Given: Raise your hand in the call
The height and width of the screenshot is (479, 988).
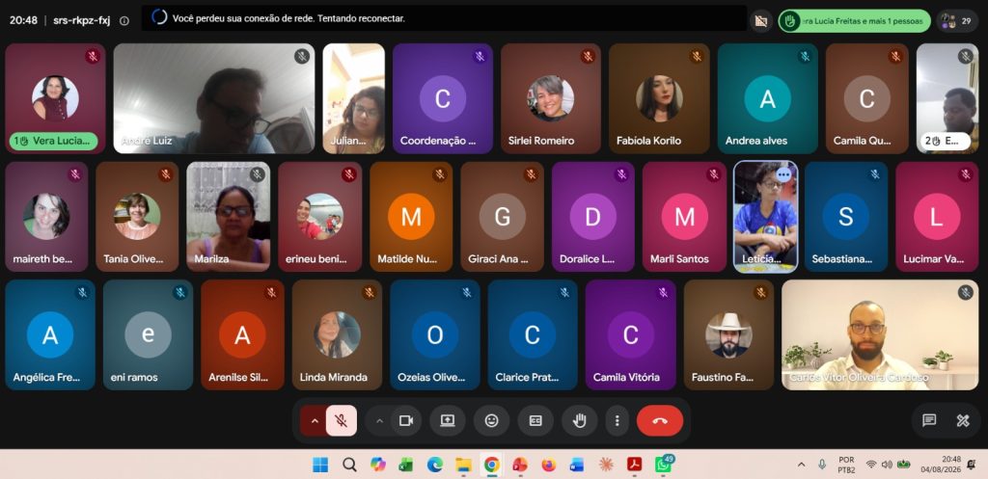Looking at the screenshot, I should [580, 421].
